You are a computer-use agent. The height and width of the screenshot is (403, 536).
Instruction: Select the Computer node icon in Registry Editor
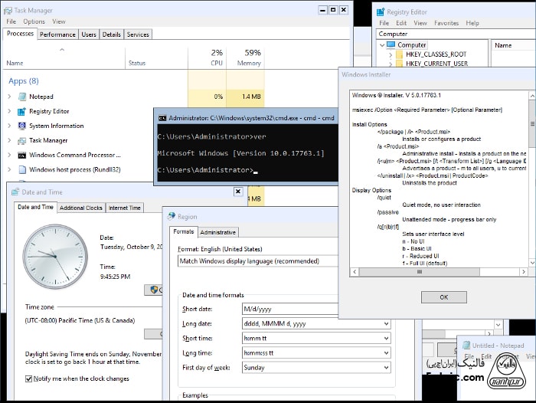pyautogui.click(x=391, y=45)
